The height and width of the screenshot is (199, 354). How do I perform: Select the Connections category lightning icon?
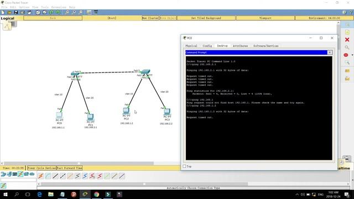(x=20, y=174)
